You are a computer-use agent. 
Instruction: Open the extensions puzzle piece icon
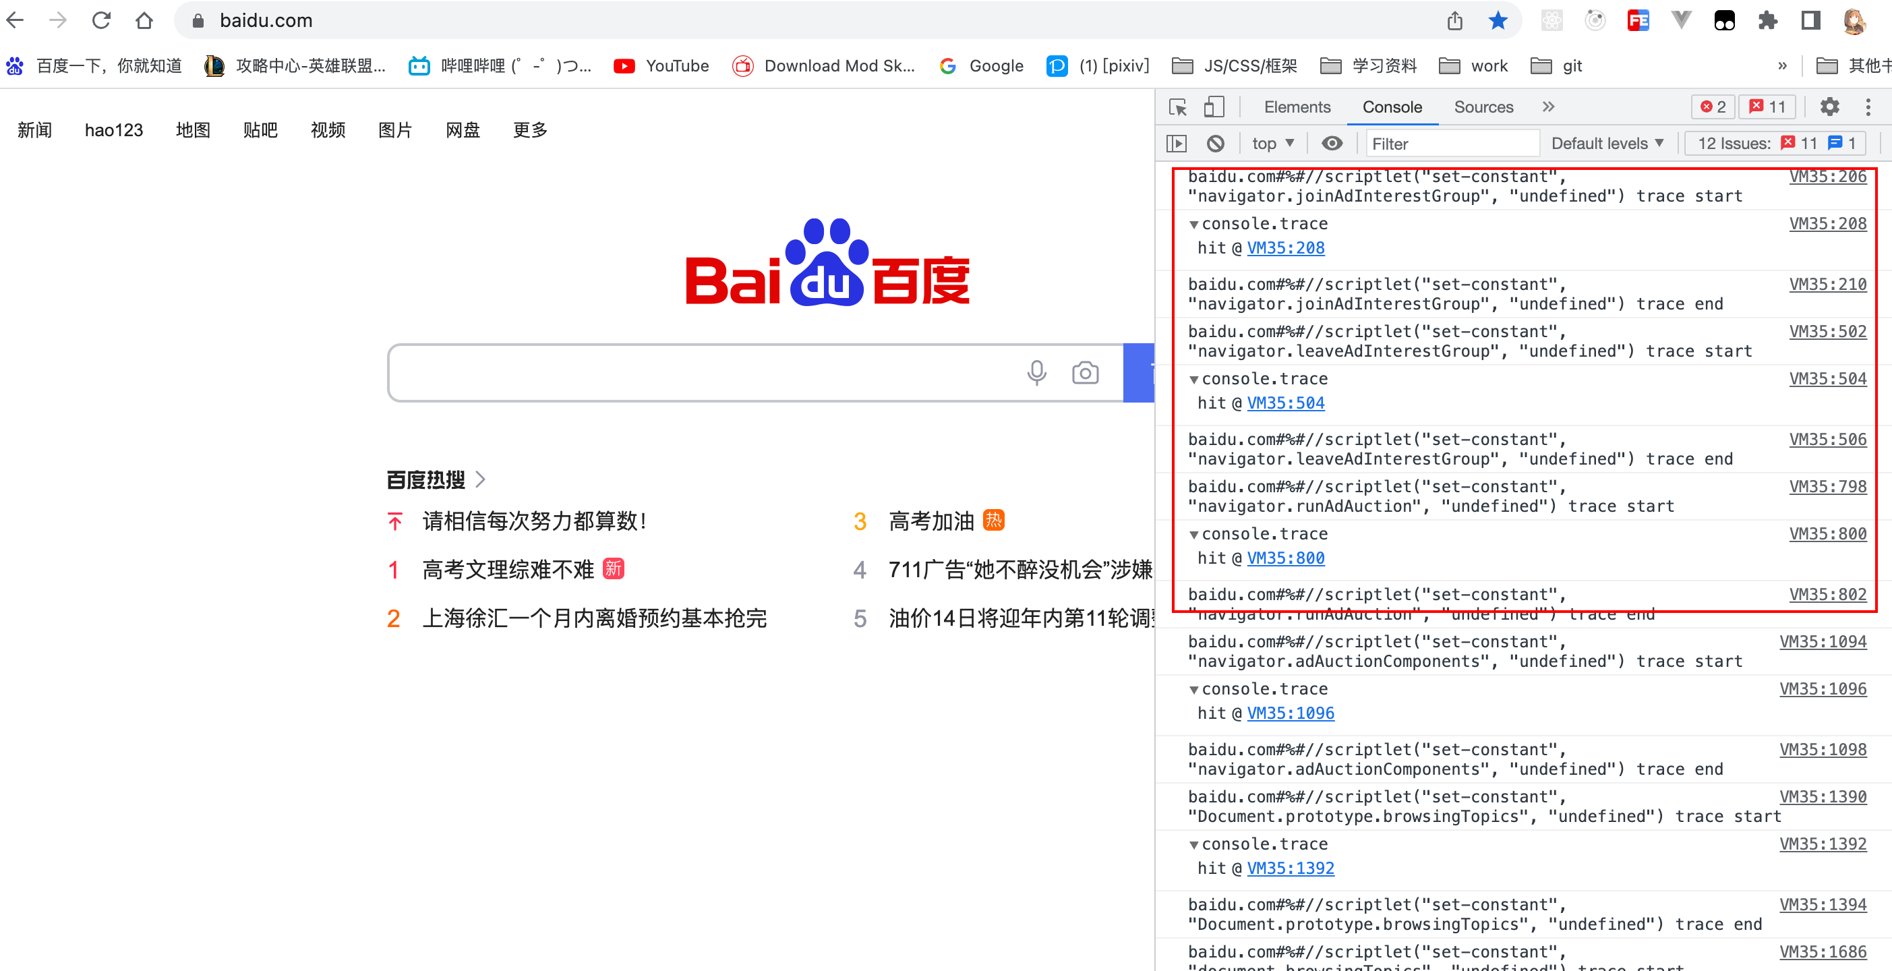1767,20
